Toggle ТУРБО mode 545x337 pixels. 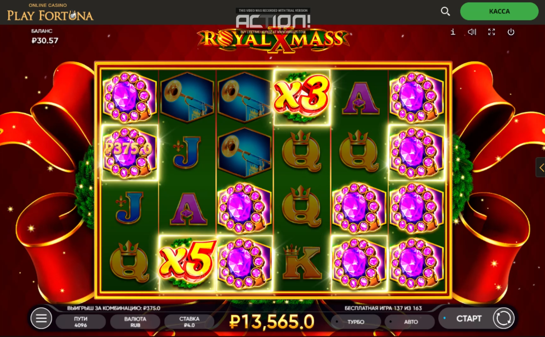[x=356, y=322]
